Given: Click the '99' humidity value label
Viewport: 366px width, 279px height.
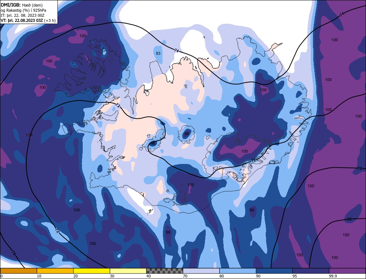Looking at the screenshot, I should [x=168, y=232].
